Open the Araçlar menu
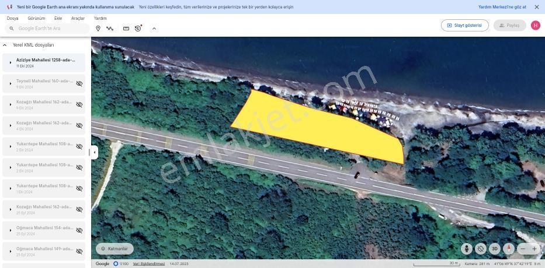Screen dimensions: 545x268 pos(78,19)
